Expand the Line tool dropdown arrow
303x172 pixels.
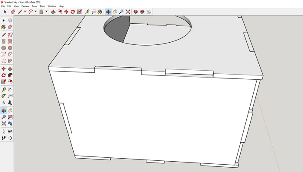coord(25,12)
